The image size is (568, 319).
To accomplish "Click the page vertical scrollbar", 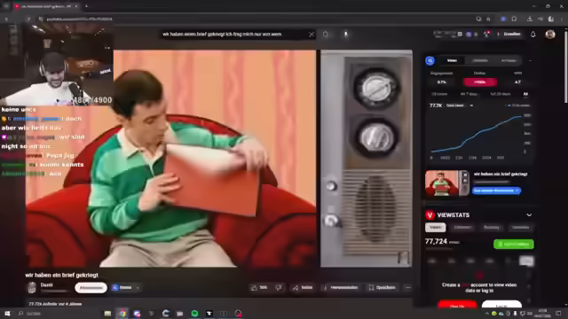I will tap(565, 67).
